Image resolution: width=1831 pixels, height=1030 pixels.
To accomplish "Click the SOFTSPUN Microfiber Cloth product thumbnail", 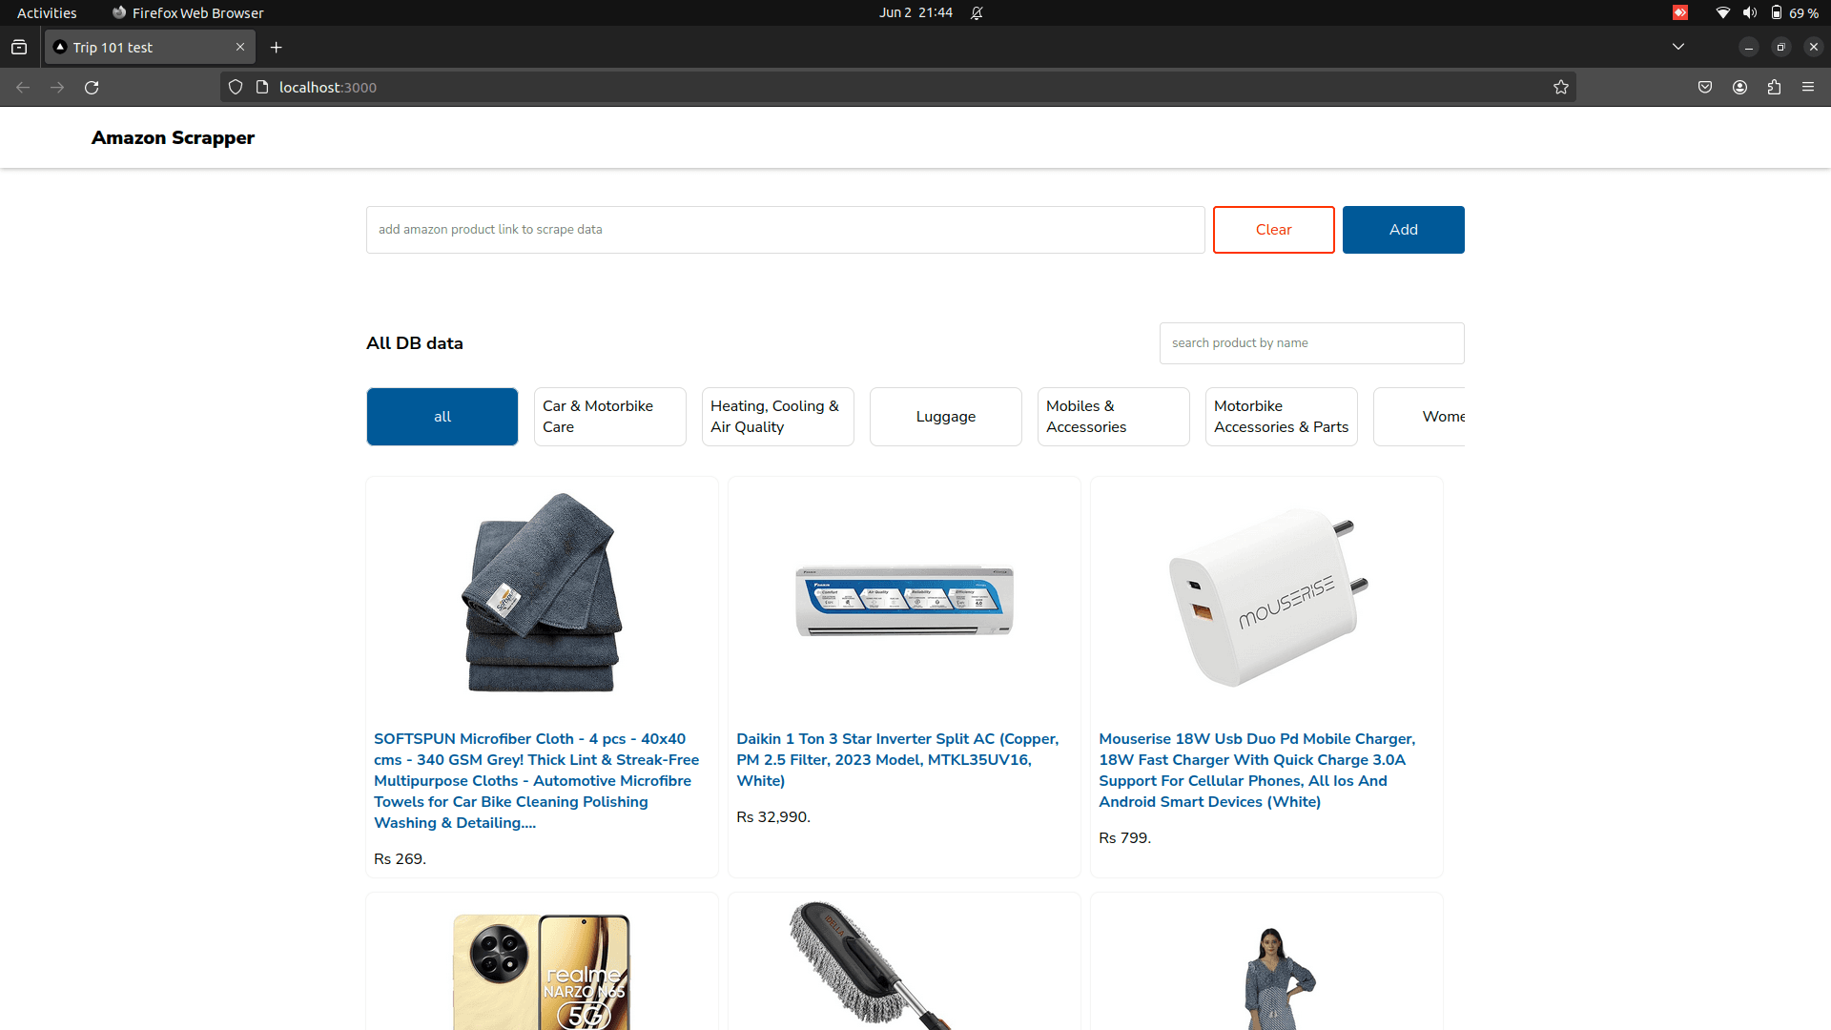I will tap(542, 592).
